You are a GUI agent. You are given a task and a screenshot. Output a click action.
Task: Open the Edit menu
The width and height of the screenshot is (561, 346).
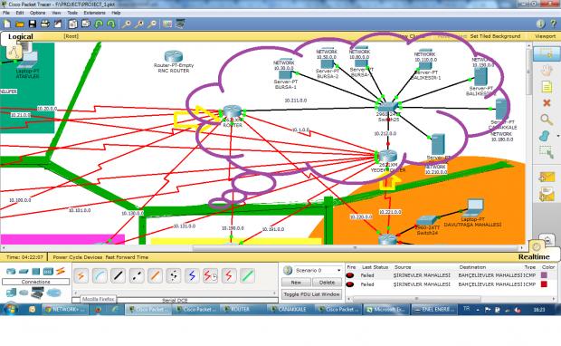pyautogui.click(x=20, y=13)
